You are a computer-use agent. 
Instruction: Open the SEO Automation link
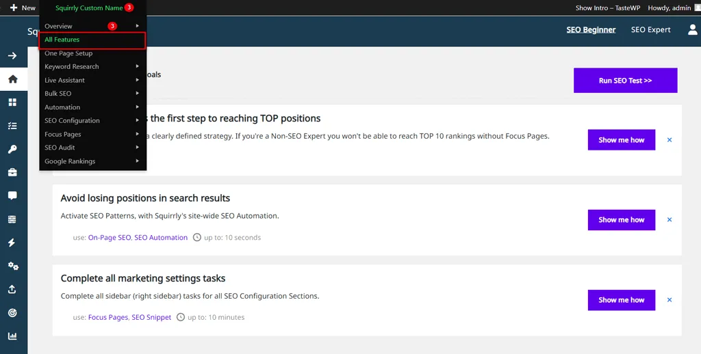coord(161,238)
